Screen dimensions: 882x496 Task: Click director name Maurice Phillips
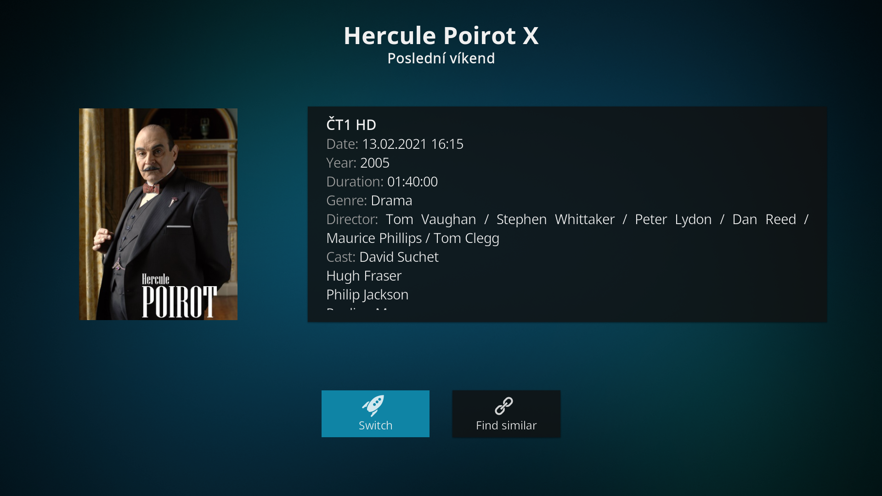pos(374,238)
